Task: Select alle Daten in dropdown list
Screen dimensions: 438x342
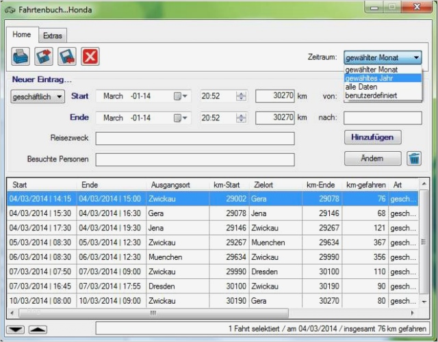Action: (383, 87)
